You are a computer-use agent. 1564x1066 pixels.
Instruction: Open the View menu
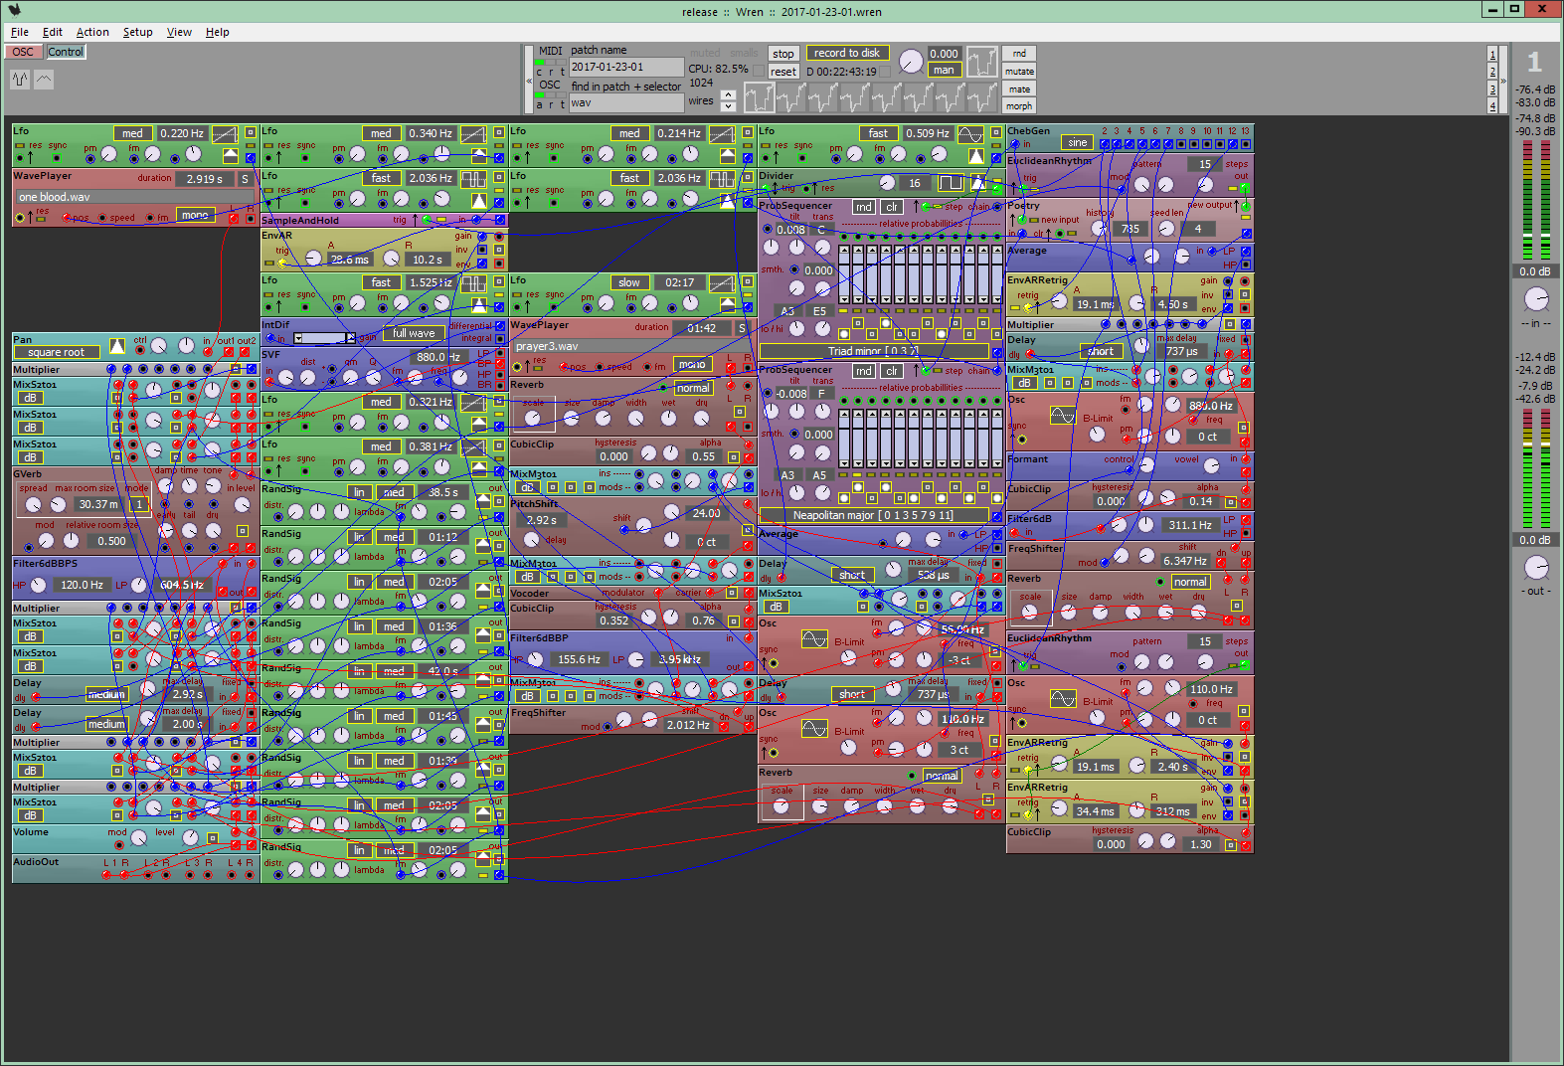[x=179, y=32]
